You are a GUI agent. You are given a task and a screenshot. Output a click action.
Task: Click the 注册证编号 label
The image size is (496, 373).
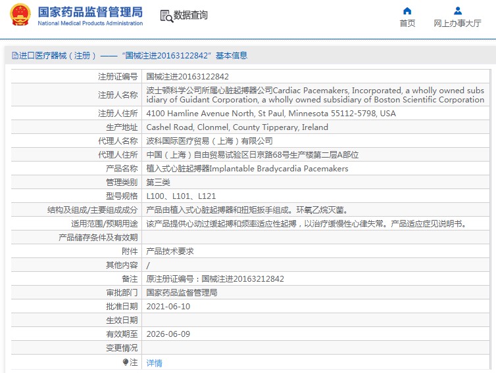click(x=118, y=76)
